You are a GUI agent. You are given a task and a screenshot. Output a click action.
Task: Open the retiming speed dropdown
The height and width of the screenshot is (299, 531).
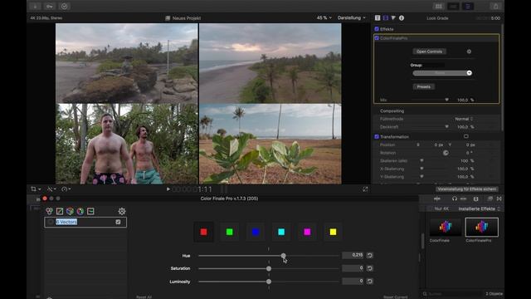click(66, 189)
